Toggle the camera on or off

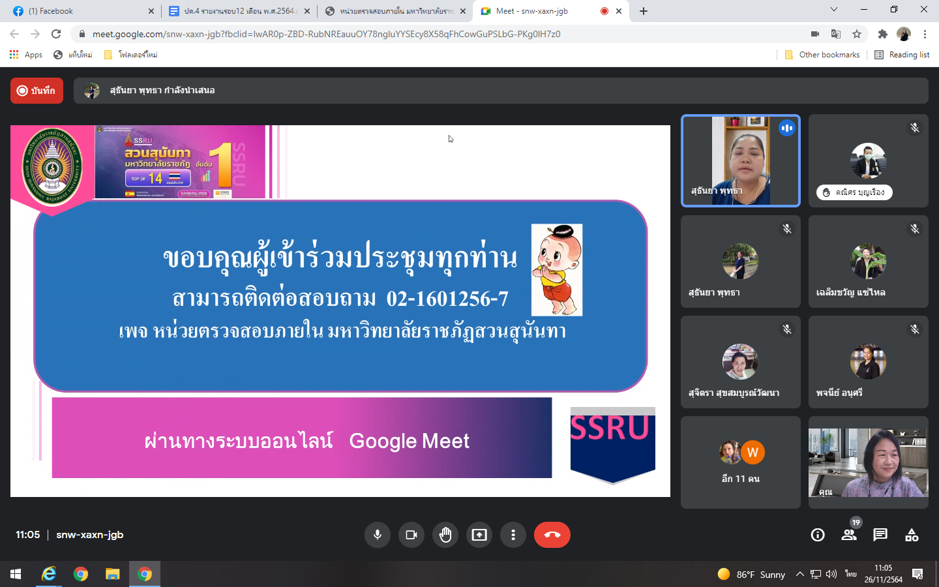[411, 535]
